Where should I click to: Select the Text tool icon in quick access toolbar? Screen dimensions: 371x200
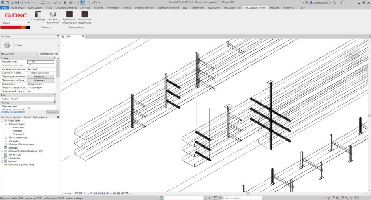(65, 2)
